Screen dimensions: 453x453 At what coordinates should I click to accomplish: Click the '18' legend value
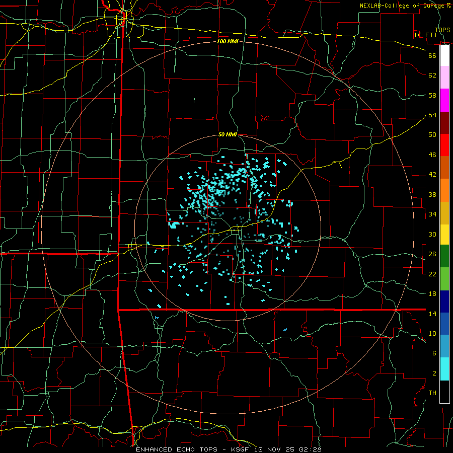[432, 294]
